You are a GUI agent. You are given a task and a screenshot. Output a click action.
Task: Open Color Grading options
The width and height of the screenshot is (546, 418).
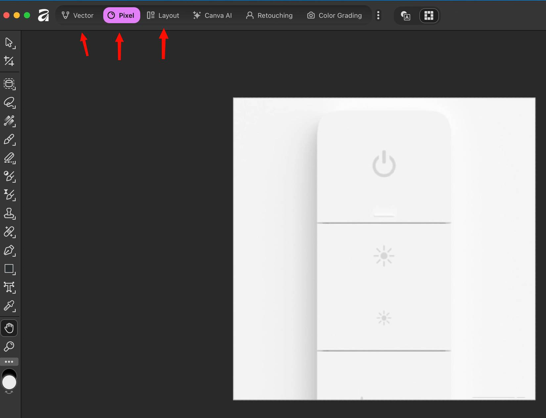335,15
